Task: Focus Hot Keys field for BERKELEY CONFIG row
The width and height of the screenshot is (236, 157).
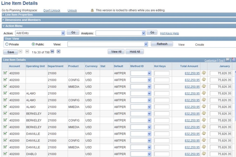Action: (162, 120)
